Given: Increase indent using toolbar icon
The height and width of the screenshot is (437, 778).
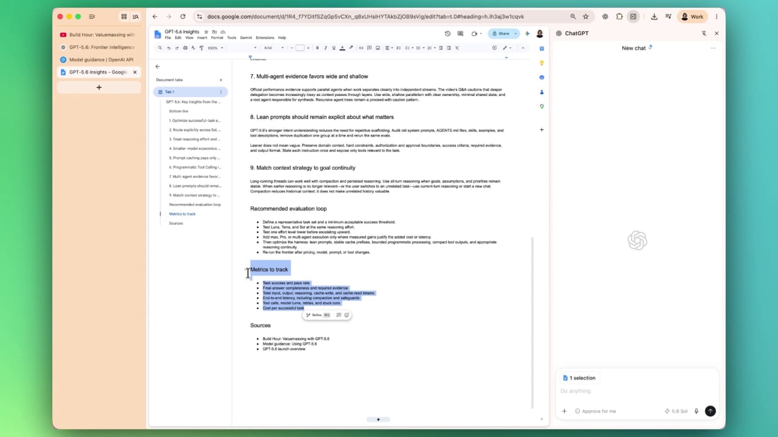Looking at the screenshot, I should click(x=449, y=48).
